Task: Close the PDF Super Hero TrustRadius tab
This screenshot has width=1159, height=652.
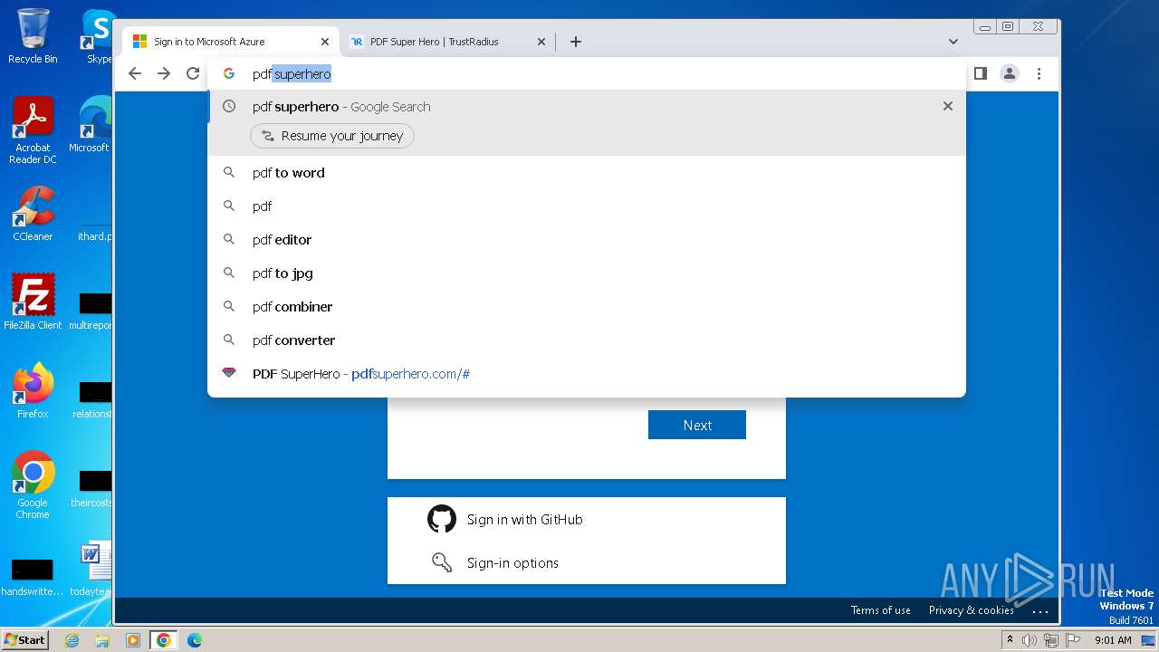Action: pyautogui.click(x=541, y=42)
